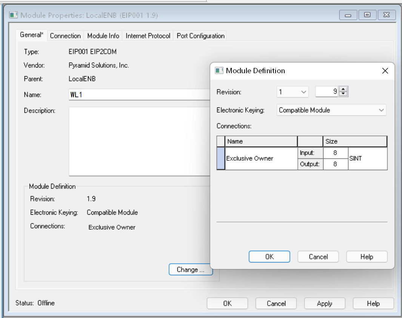The width and height of the screenshot is (402, 318).
Task: Decrease minor revision with down arrow
Action: (x=343, y=94)
